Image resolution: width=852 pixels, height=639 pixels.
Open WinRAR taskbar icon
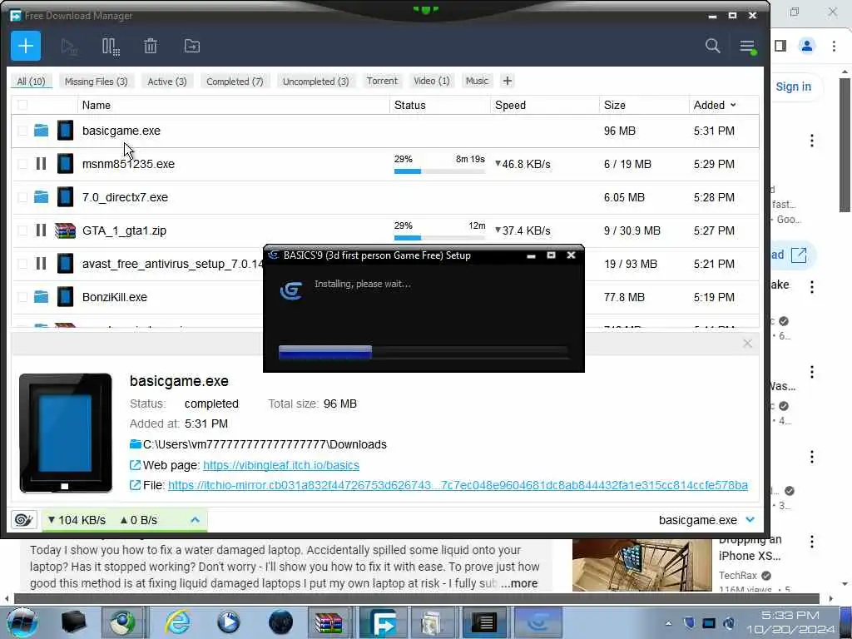click(x=328, y=622)
